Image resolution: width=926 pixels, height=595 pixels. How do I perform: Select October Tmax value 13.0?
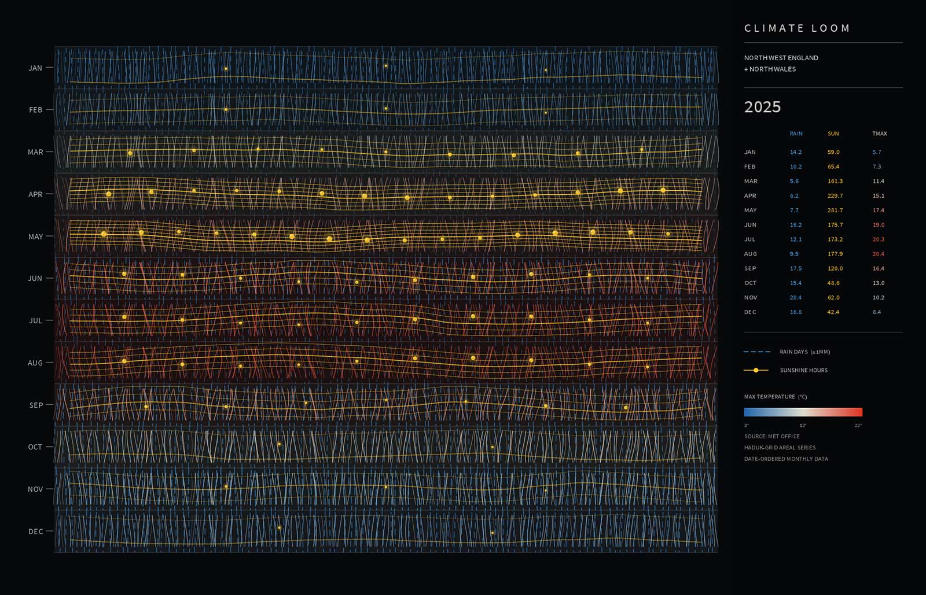pyautogui.click(x=878, y=283)
